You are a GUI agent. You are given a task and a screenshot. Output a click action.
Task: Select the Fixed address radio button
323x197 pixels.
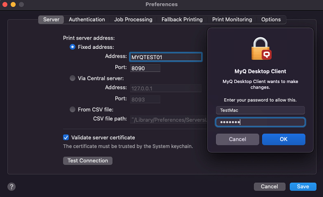coord(72,47)
